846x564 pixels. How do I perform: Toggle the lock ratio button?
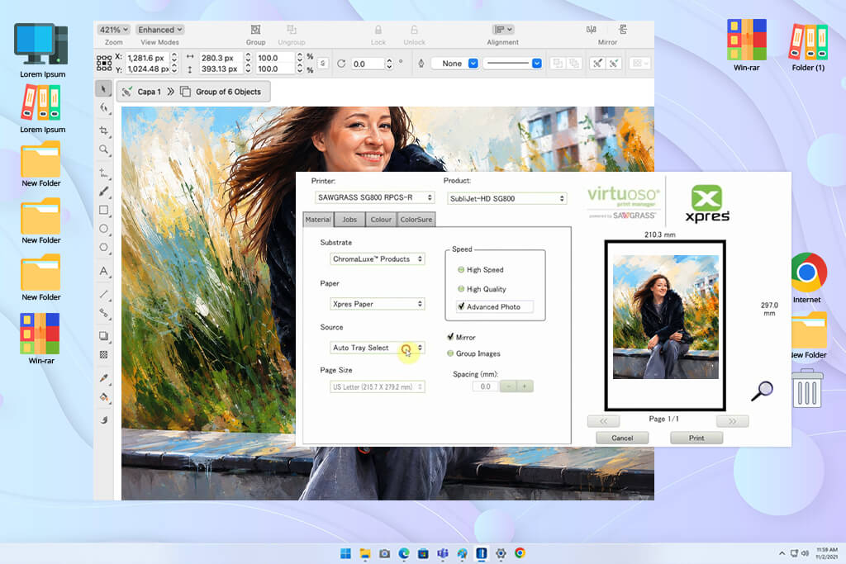click(x=323, y=64)
